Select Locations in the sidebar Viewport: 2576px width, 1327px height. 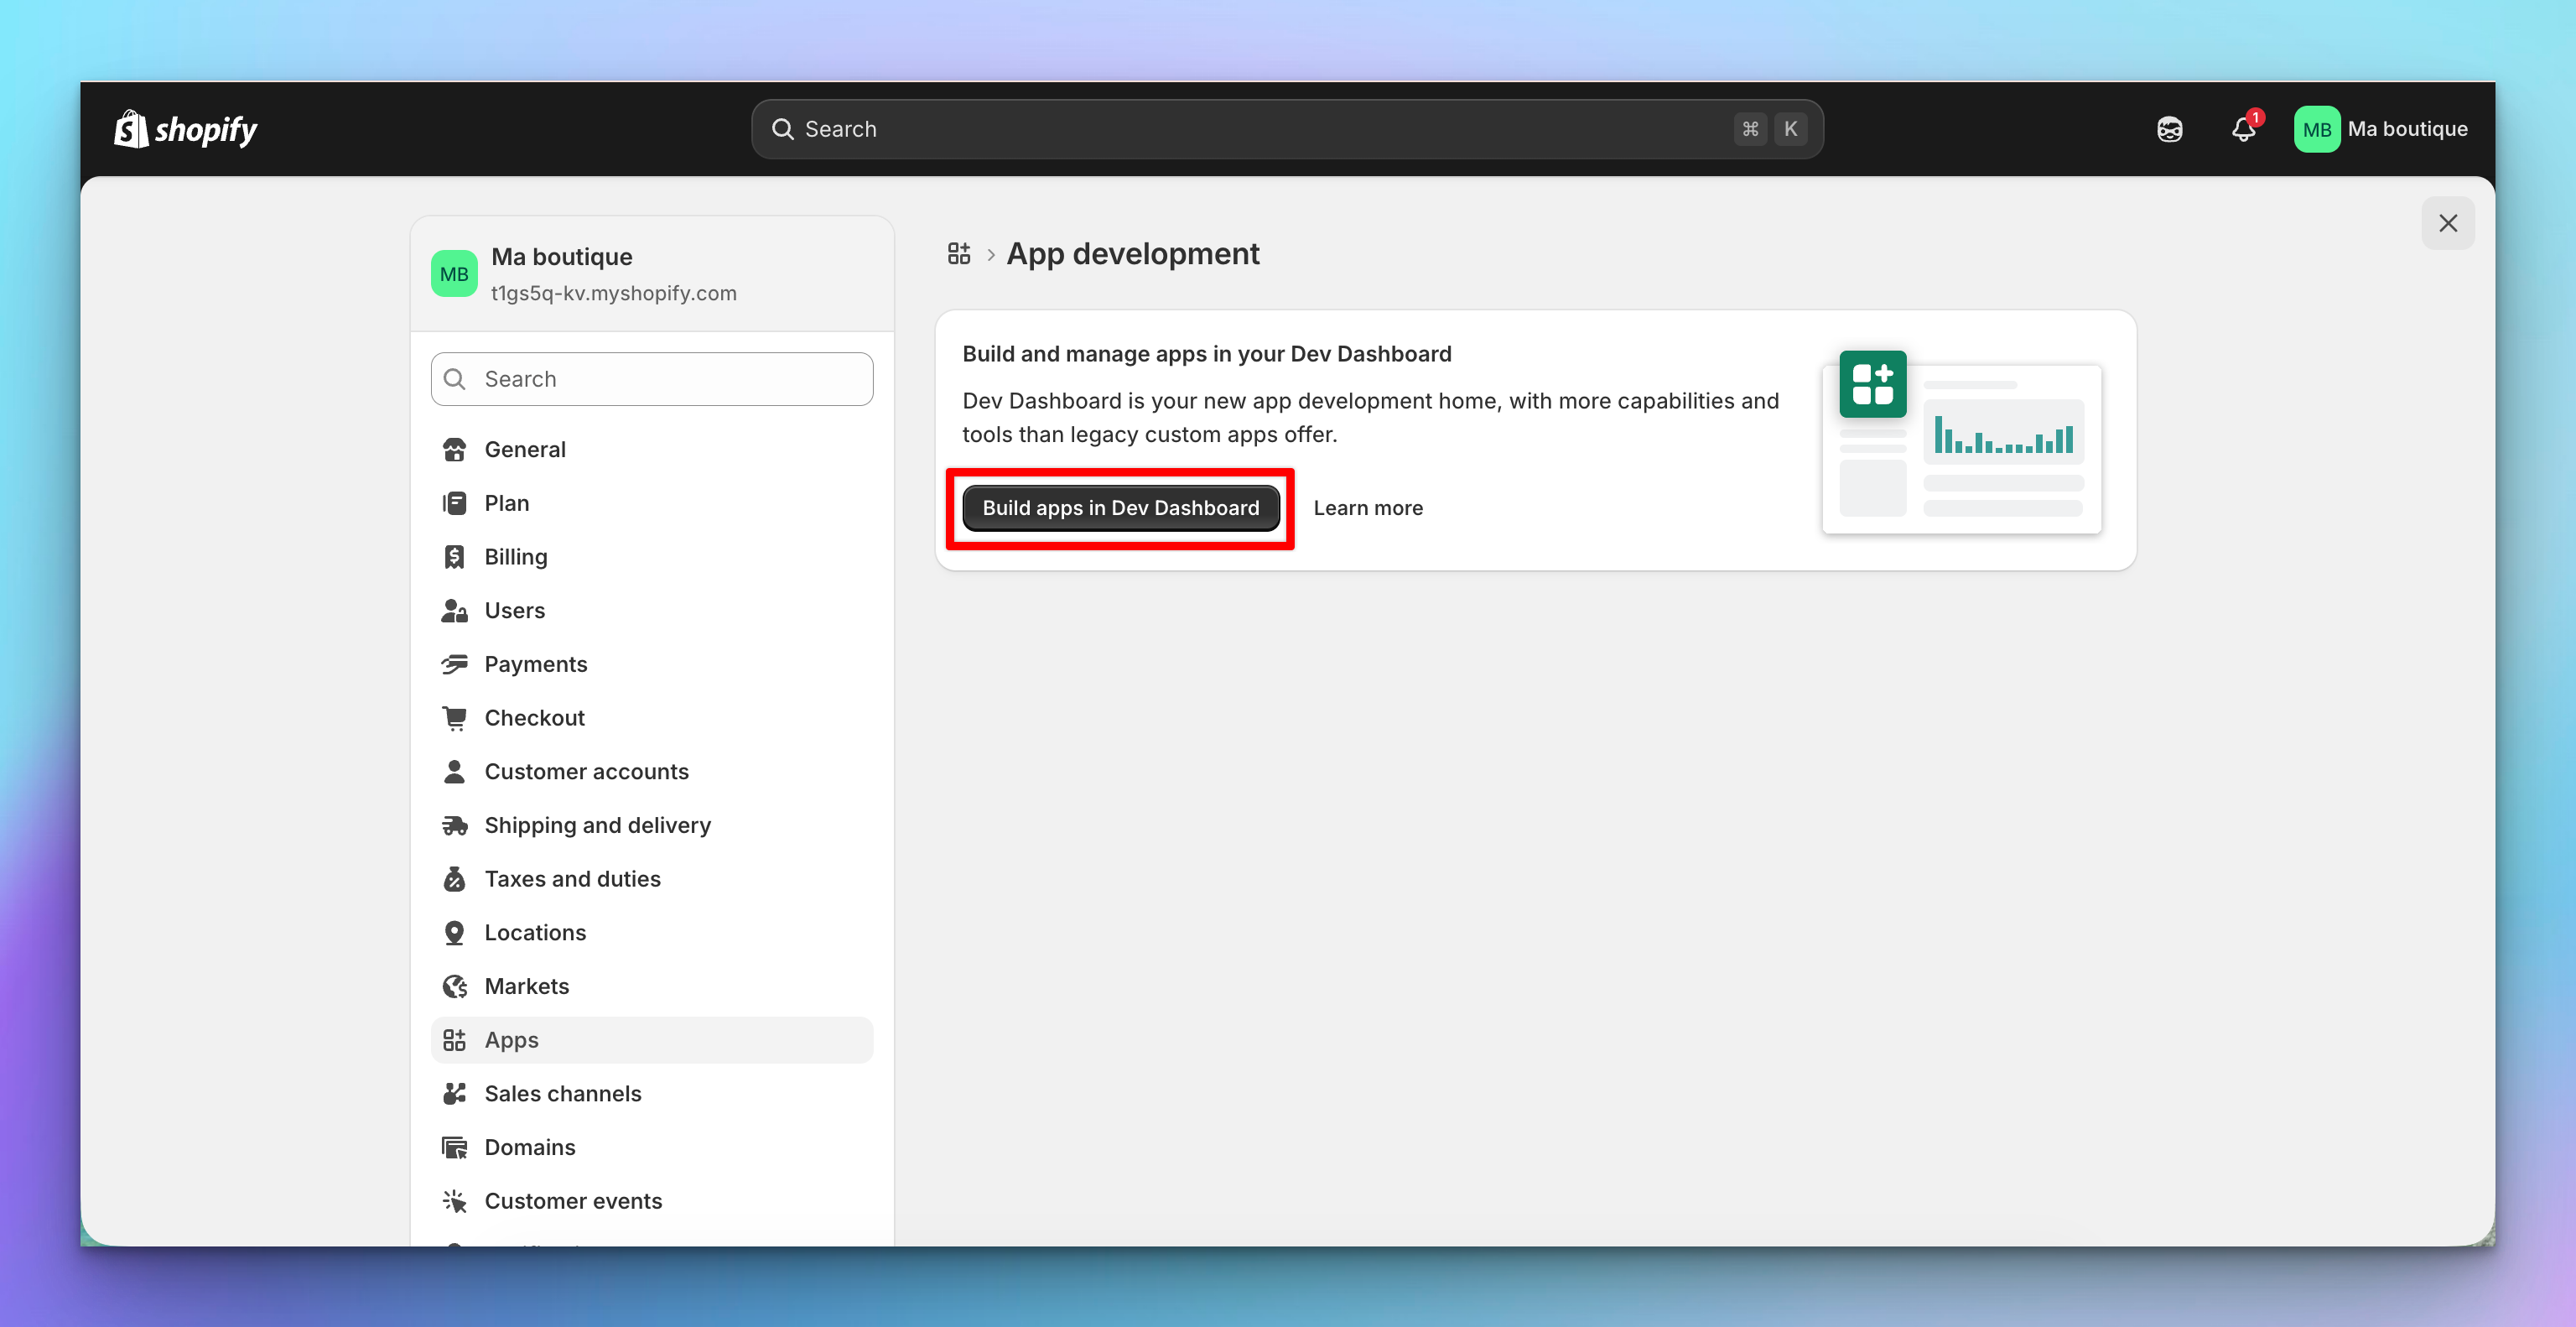(x=652, y=933)
